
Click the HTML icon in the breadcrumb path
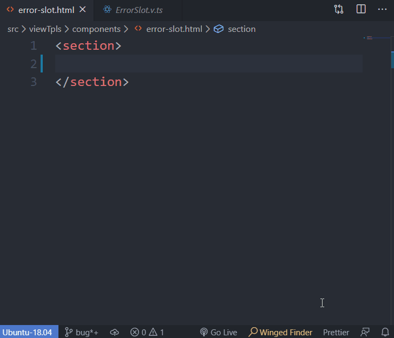click(x=138, y=29)
